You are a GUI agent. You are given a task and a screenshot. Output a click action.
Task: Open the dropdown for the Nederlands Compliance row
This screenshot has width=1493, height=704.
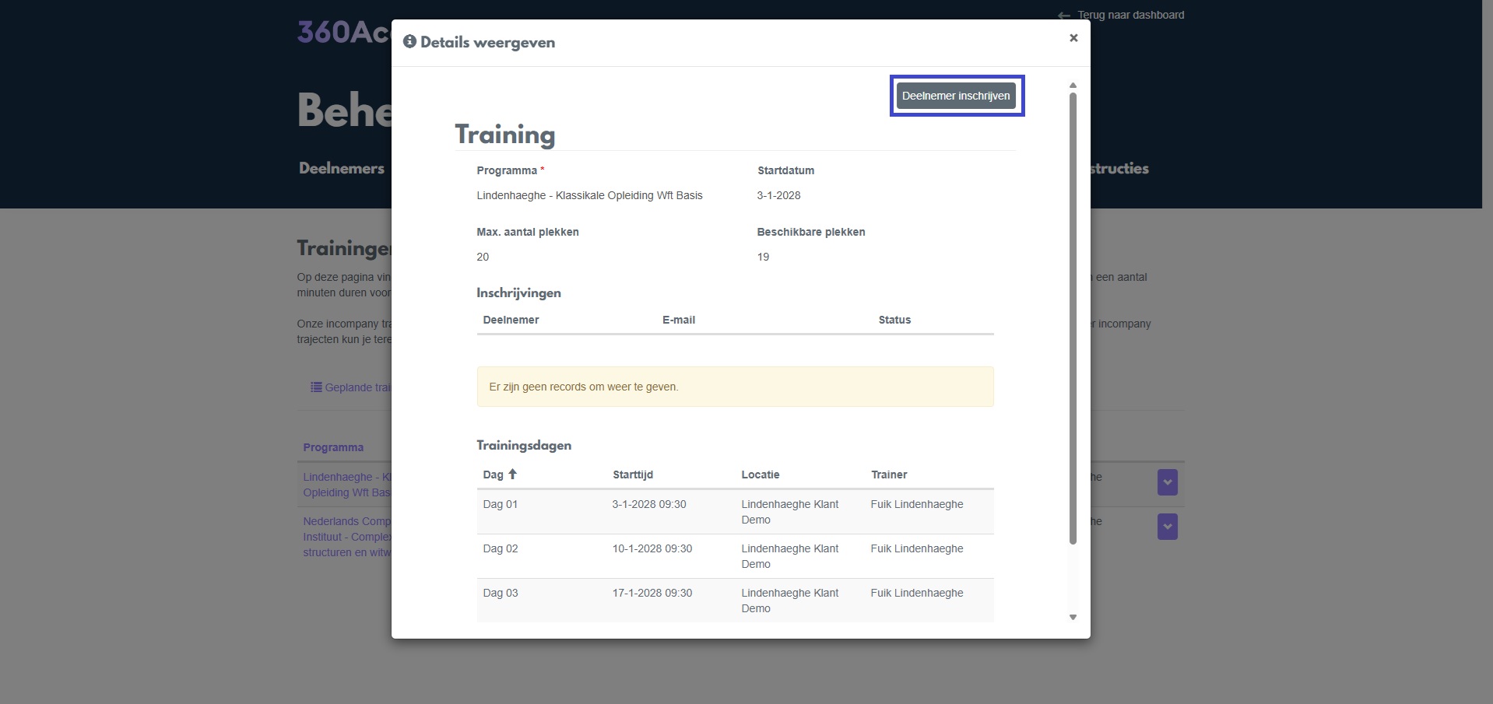coord(1167,527)
